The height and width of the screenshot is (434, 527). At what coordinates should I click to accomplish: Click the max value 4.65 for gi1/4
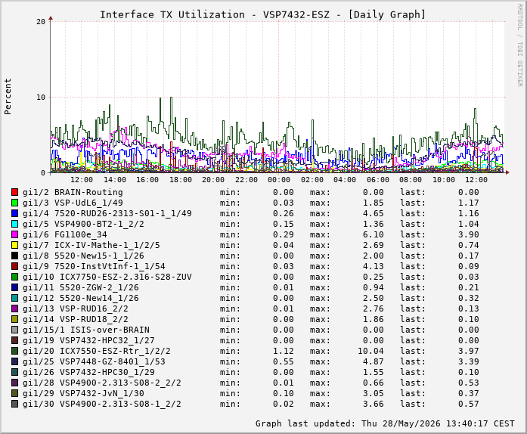[x=373, y=213]
